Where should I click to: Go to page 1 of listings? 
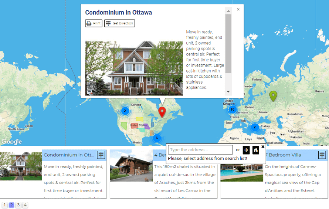[x=4, y=205]
